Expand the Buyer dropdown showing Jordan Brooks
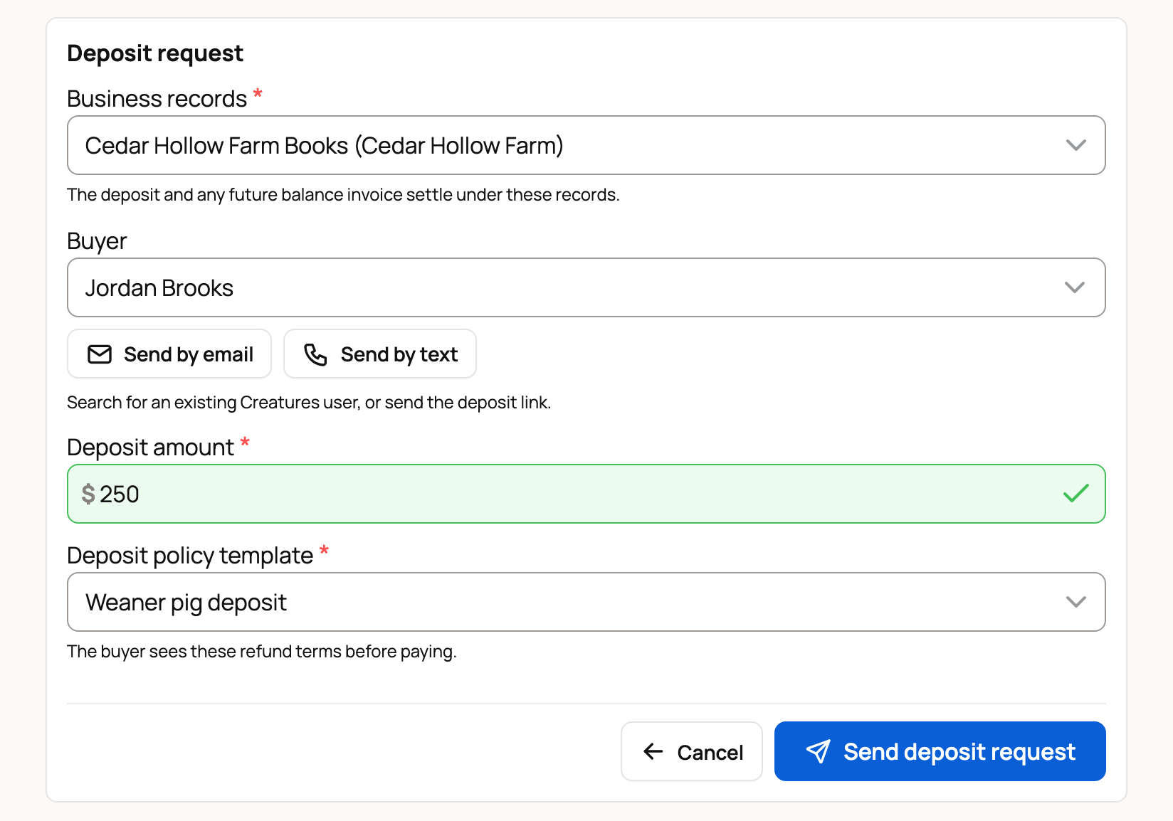This screenshot has height=821, width=1173. (x=586, y=287)
